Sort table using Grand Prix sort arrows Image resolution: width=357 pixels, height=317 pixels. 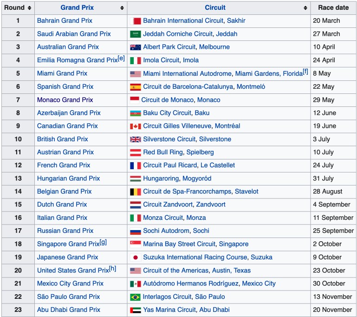click(x=122, y=8)
